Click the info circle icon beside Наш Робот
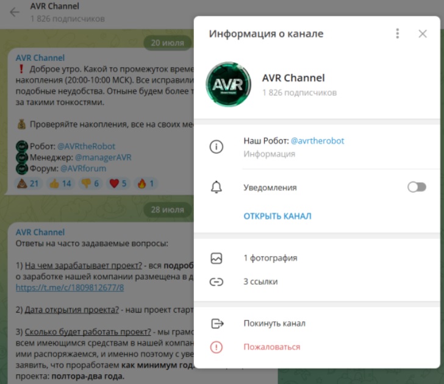Viewport: 444px width, 384px height. coord(217,147)
